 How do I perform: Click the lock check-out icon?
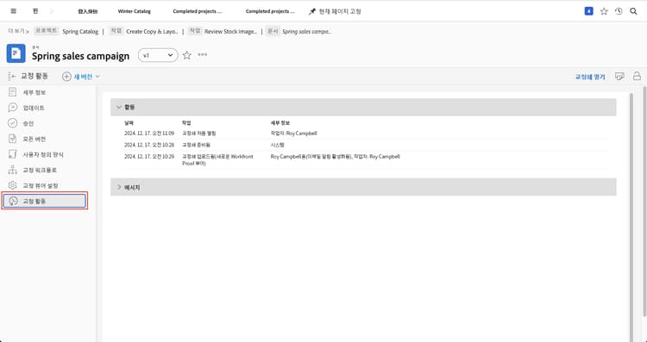(x=638, y=76)
